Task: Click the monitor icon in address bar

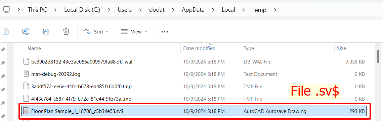Action: [x=7, y=10]
